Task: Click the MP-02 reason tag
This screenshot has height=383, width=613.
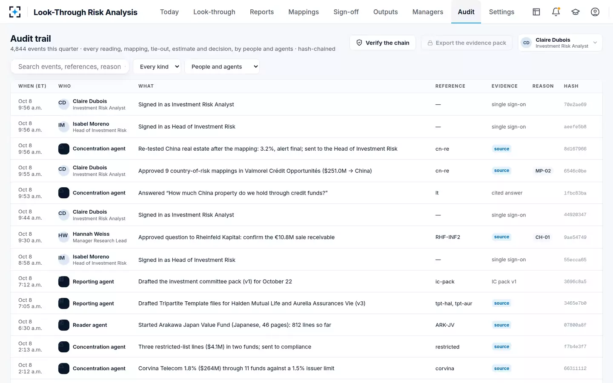Action: pyautogui.click(x=543, y=171)
